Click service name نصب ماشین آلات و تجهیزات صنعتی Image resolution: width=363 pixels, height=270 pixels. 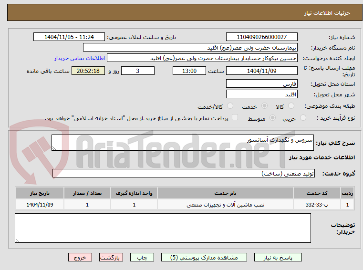point(225,205)
